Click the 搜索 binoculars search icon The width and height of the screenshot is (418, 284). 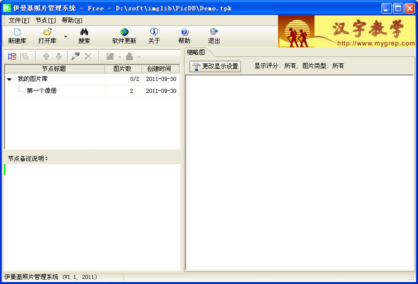pyautogui.click(x=84, y=32)
